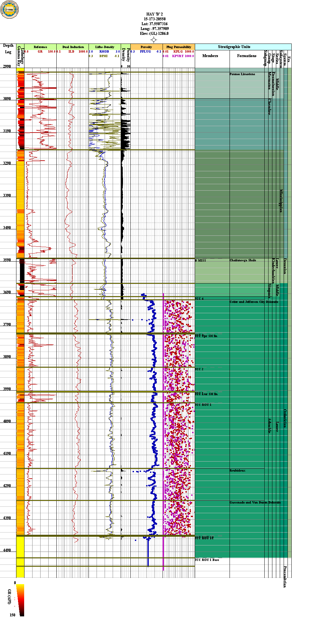Click the GR (API) legend label
This screenshot has width=330, height=618.
coord(10,597)
